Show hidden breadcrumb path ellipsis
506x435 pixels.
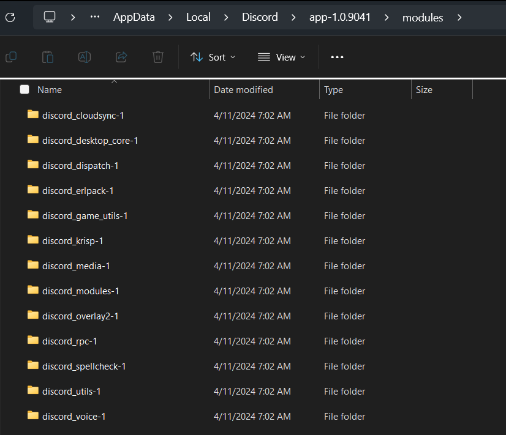(x=95, y=17)
